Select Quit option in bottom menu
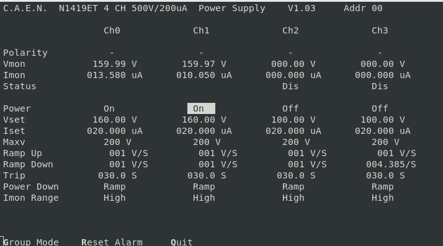The image size is (443, 246). [182, 242]
